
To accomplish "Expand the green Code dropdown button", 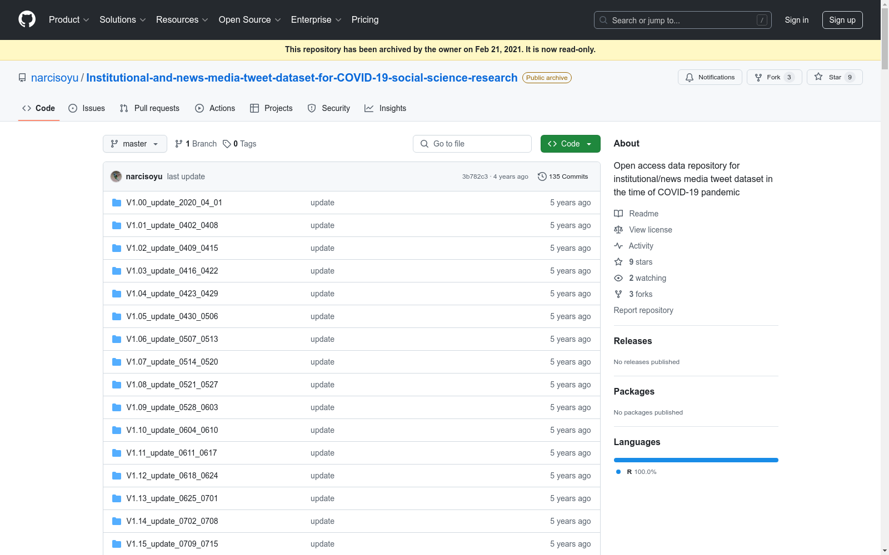I will click(571, 144).
